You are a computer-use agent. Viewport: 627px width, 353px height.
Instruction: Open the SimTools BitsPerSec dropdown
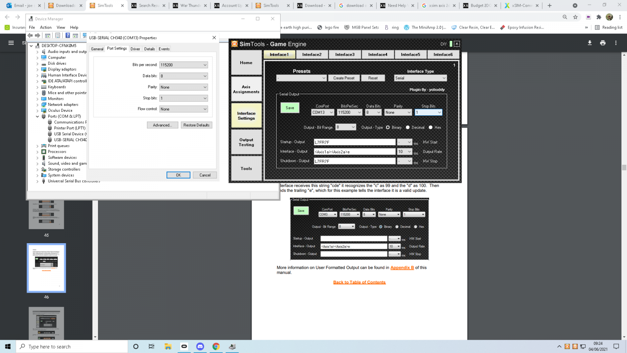(350, 113)
